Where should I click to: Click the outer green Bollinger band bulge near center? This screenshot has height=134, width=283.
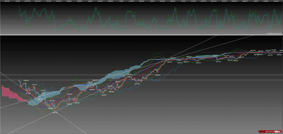157,53
